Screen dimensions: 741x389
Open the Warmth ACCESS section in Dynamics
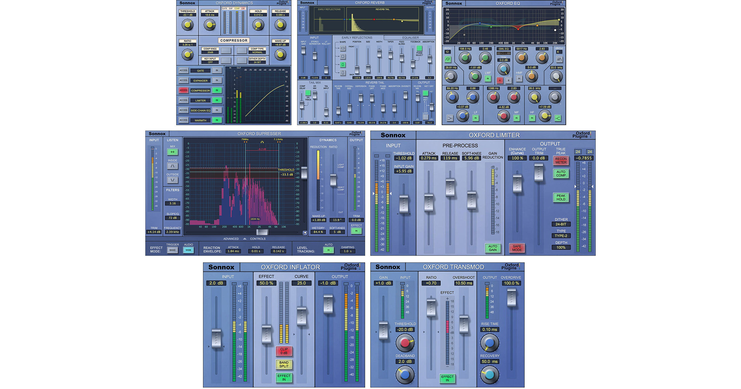(183, 120)
